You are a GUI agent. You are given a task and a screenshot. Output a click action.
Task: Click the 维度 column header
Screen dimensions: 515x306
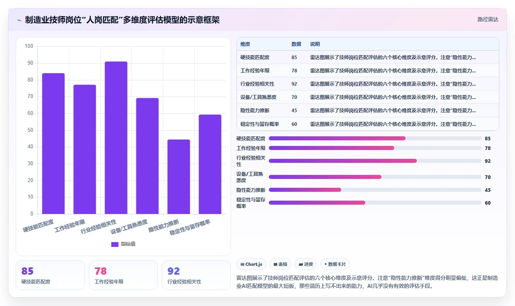pyautogui.click(x=245, y=44)
